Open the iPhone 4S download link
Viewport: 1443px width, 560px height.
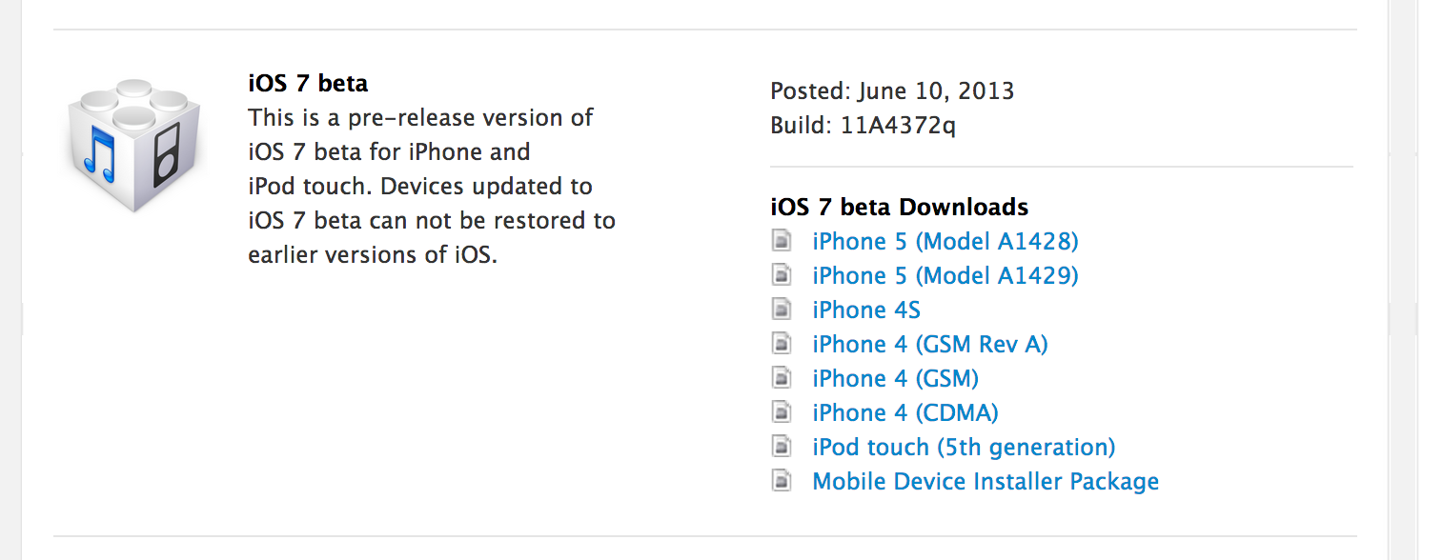(x=865, y=310)
